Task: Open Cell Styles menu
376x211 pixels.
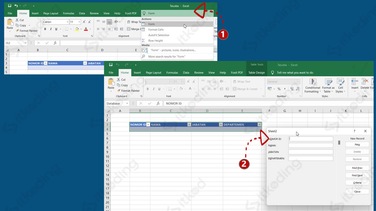Action: (x=340, y=86)
